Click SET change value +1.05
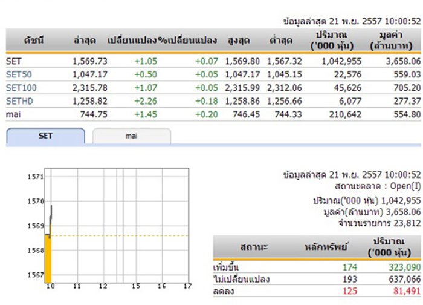The height and width of the screenshot is (305, 423). (146, 61)
